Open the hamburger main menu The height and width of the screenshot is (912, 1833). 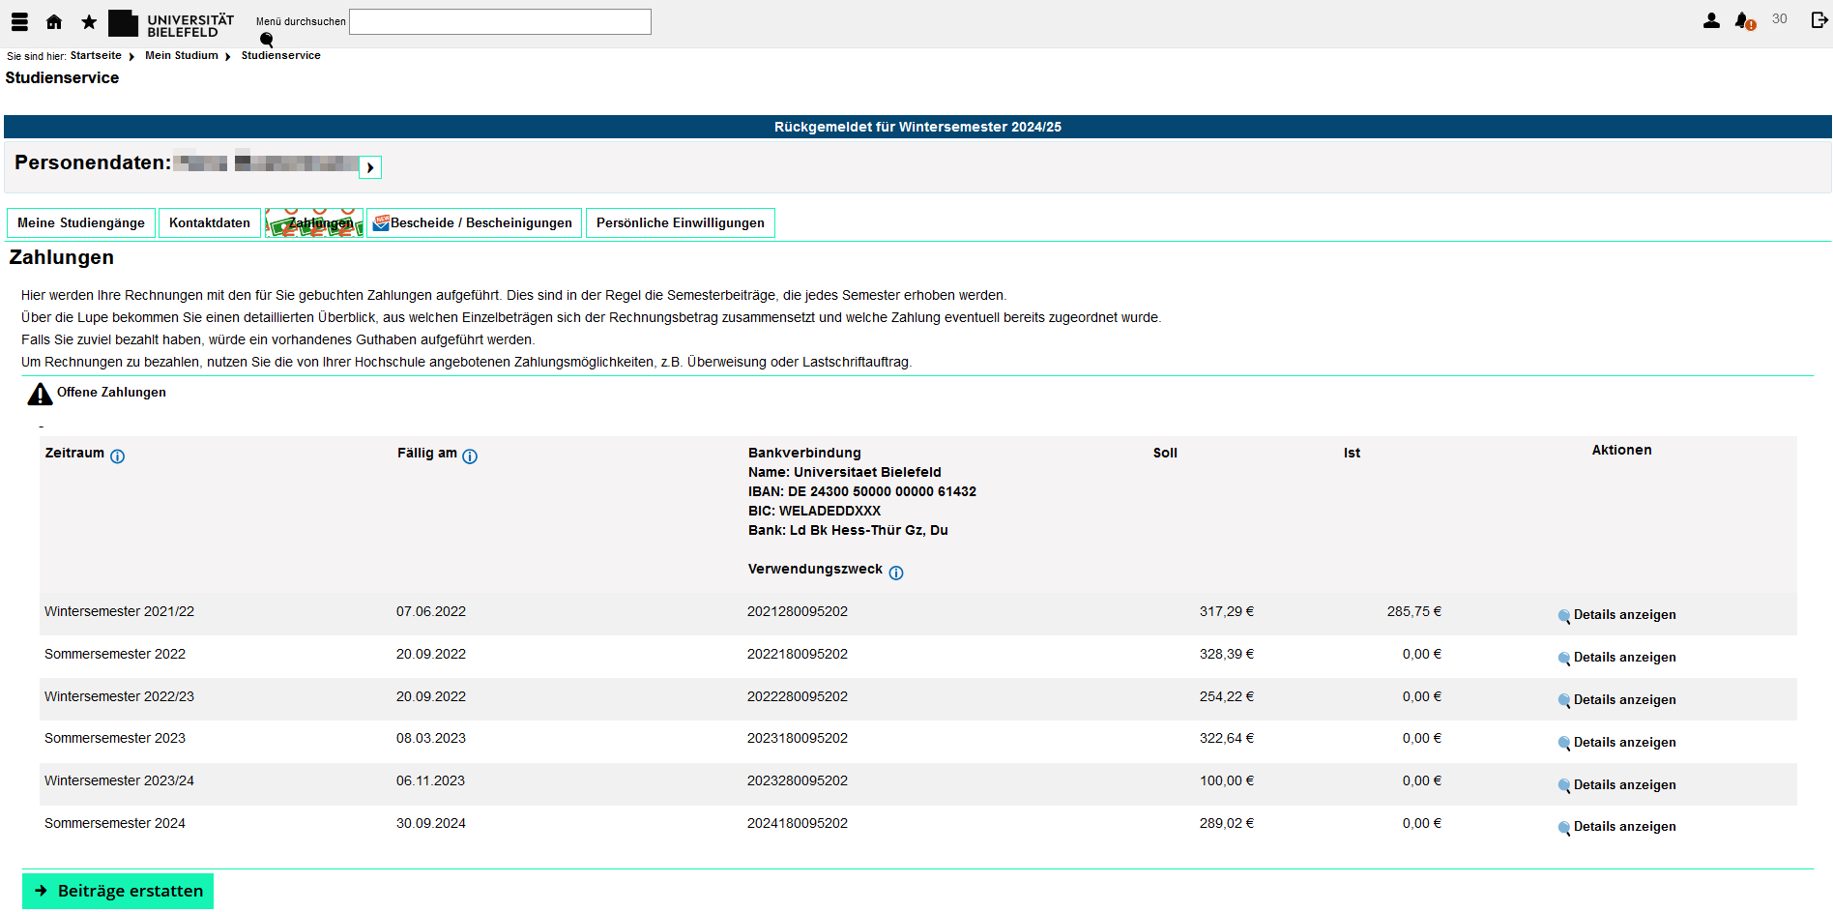(x=19, y=21)
